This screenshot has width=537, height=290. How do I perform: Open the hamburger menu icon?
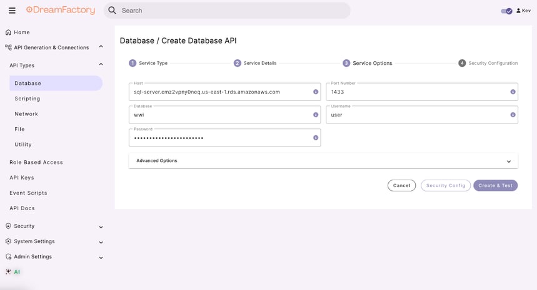coord(12,11)
